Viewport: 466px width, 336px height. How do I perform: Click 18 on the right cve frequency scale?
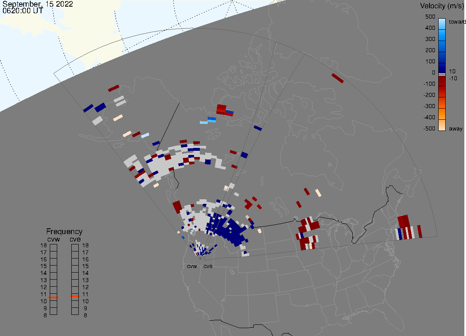(85, 245)
